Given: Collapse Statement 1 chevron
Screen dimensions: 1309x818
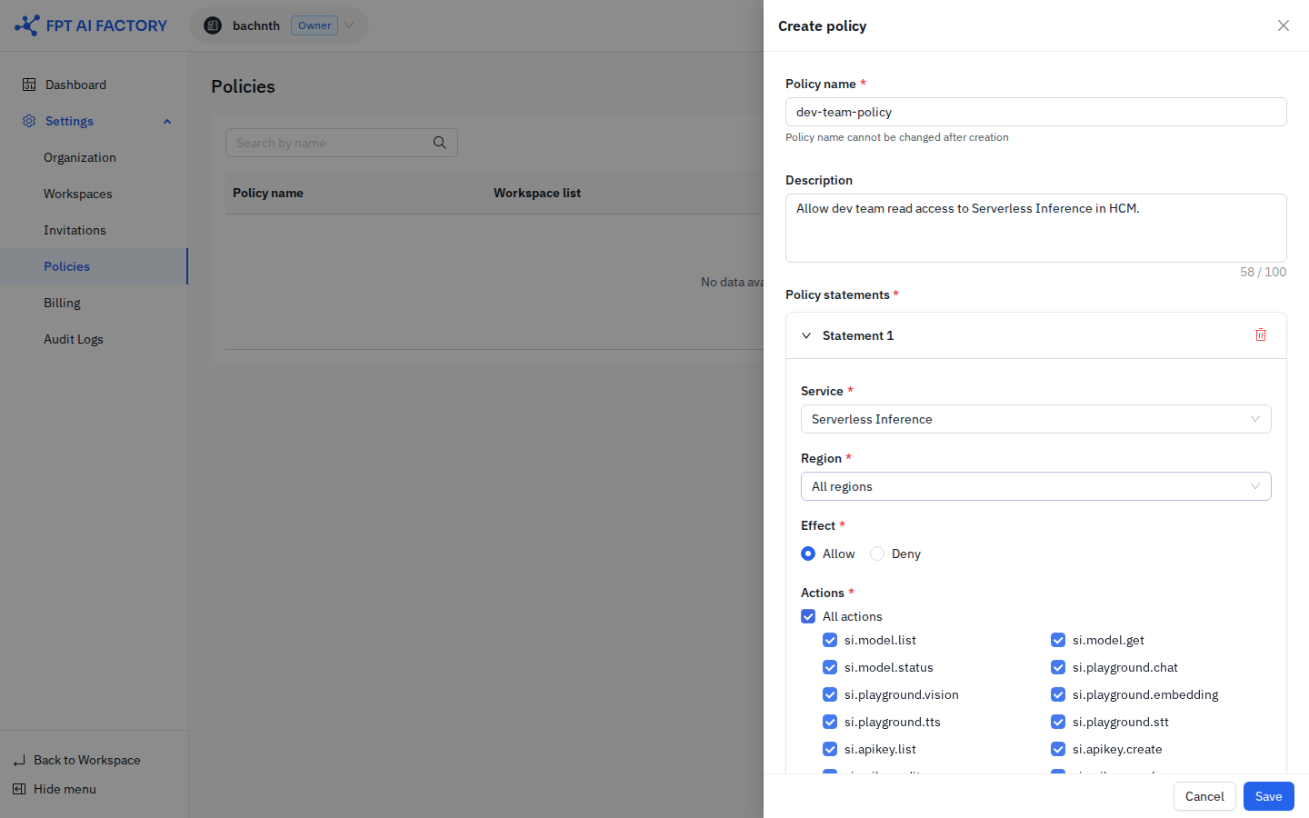Looking at the screenshot, I should [806, 335].
